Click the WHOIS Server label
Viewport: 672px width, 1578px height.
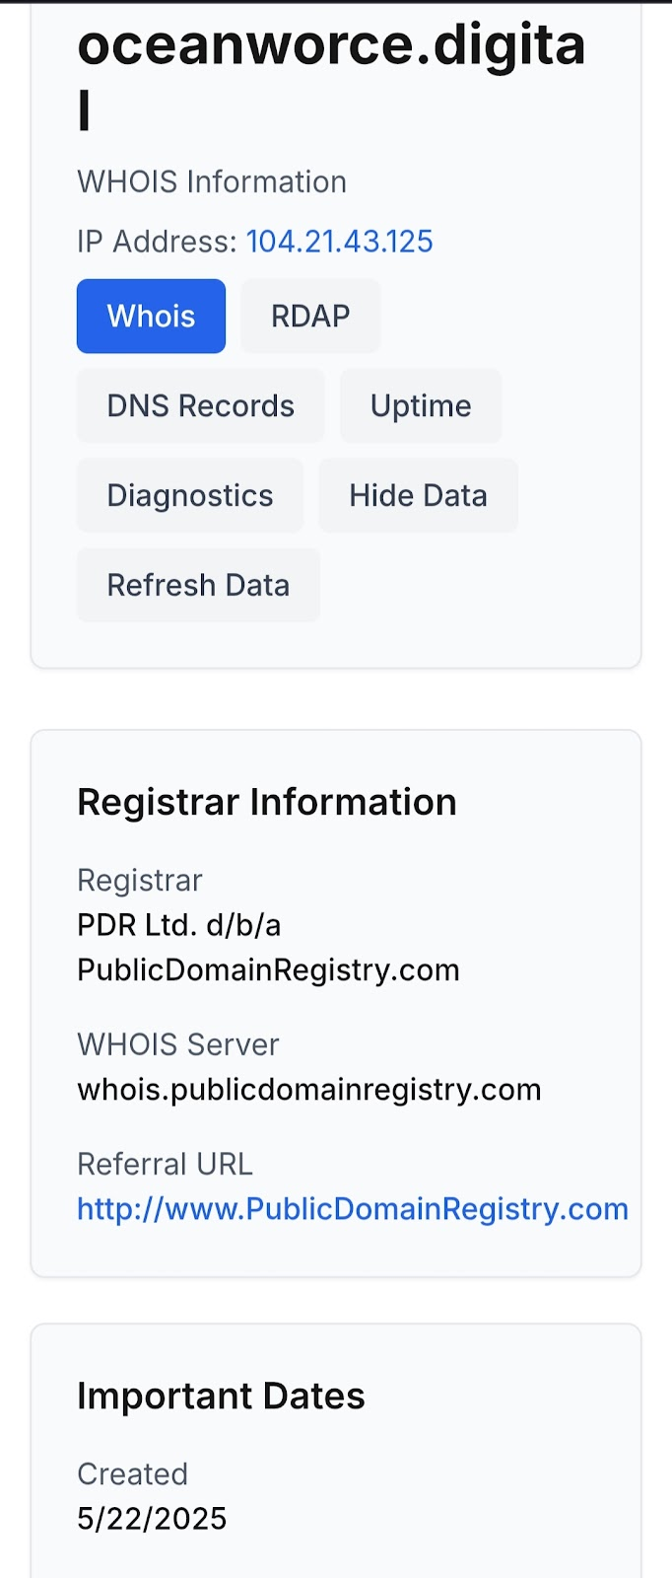pyautogui.click(x=178, y=1044)
